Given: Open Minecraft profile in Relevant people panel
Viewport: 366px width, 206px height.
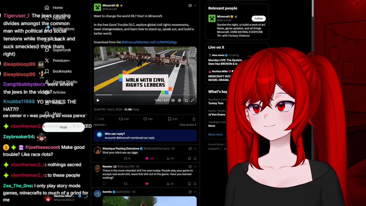Looking at the screenshot, I should 223,17.
